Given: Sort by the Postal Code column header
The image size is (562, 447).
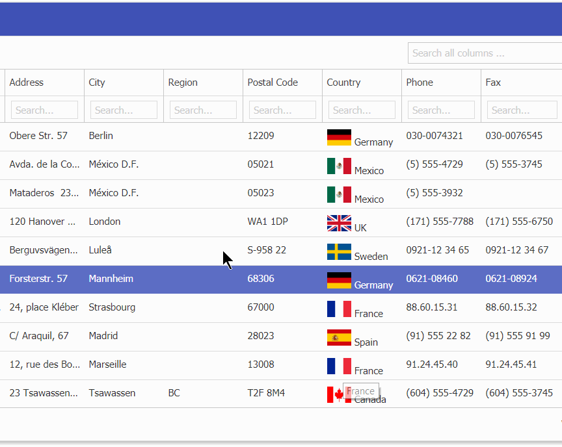Looking at the screenshot, I should tap(273, 83).
